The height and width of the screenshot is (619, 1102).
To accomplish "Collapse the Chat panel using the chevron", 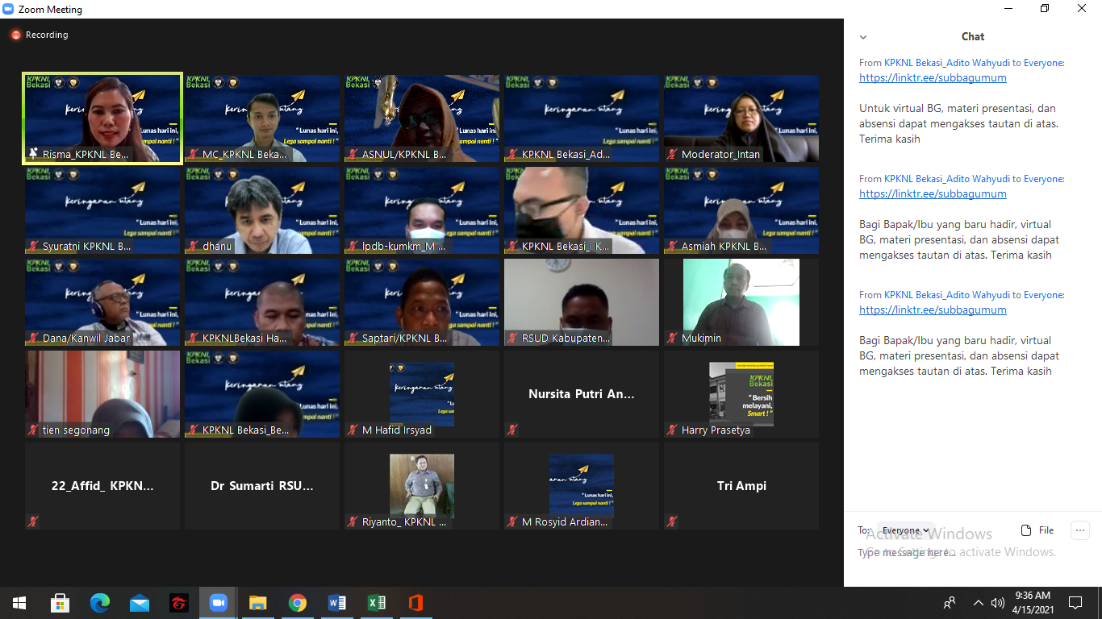I will click(863, 37).
